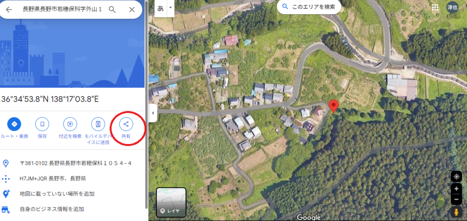The image size is (467, 221).
Task: Click the Street View pegman icon
Action: [456, 212]
